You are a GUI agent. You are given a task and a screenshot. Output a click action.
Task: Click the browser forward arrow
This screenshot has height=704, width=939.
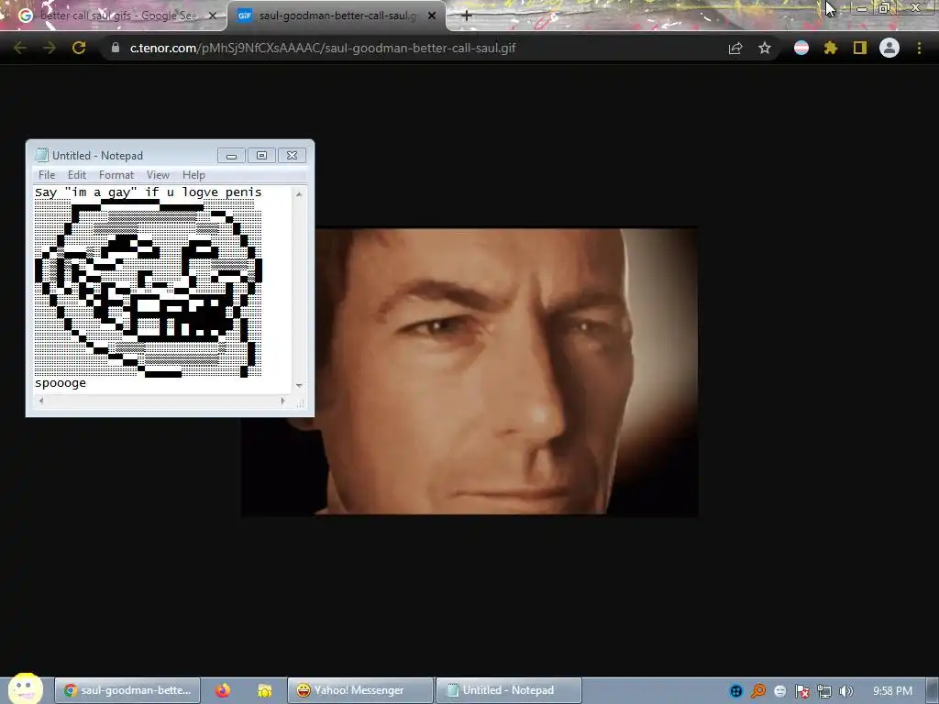coord(50,48)
